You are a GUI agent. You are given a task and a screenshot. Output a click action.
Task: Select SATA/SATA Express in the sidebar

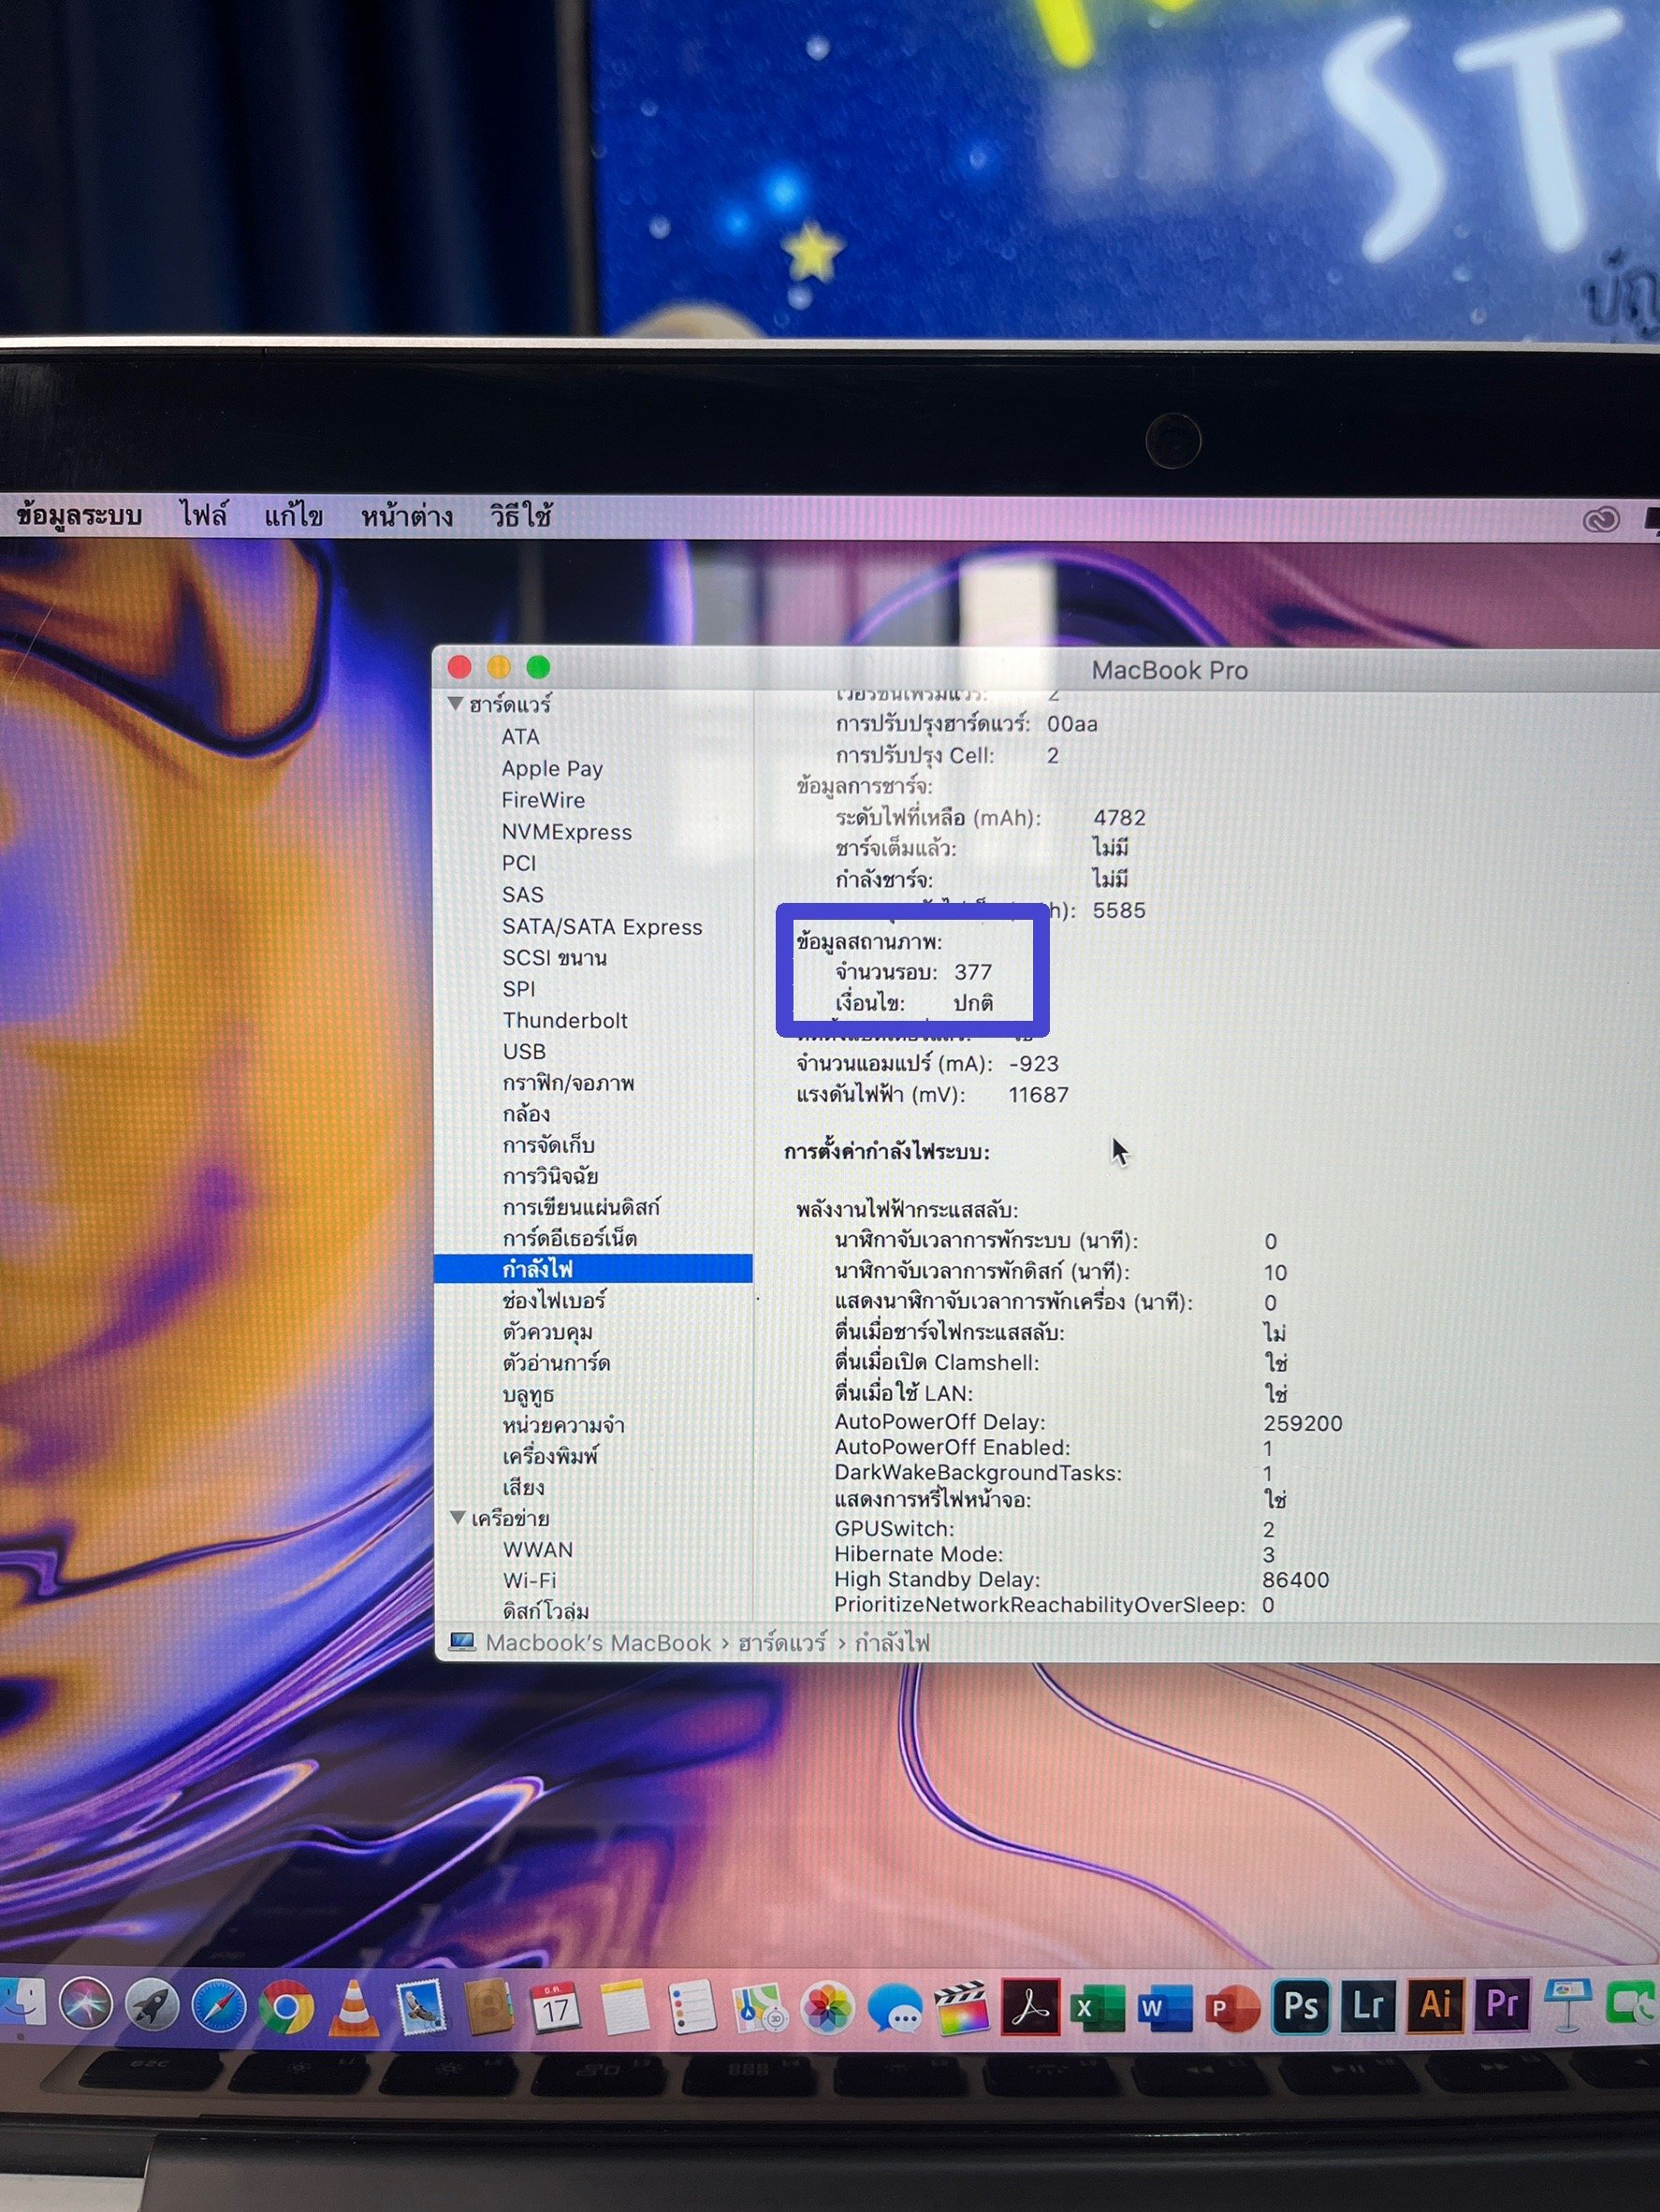click(602, 927)
